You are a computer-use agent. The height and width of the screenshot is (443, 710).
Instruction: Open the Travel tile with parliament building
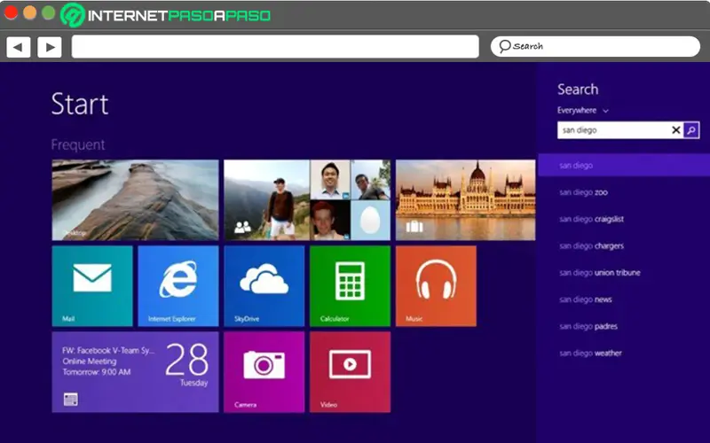click(465, 200)
